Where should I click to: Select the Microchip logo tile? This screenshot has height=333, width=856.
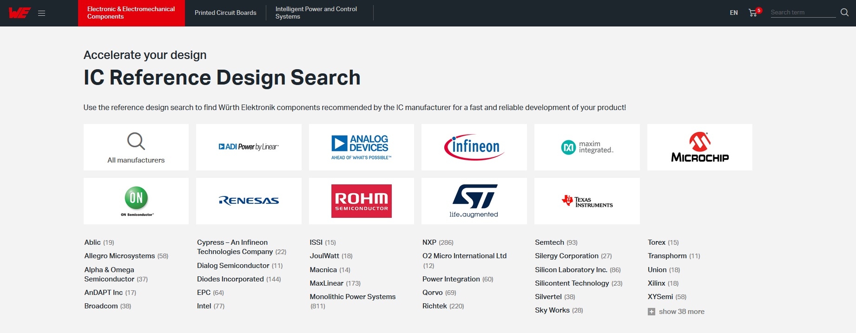coord(699,147)
